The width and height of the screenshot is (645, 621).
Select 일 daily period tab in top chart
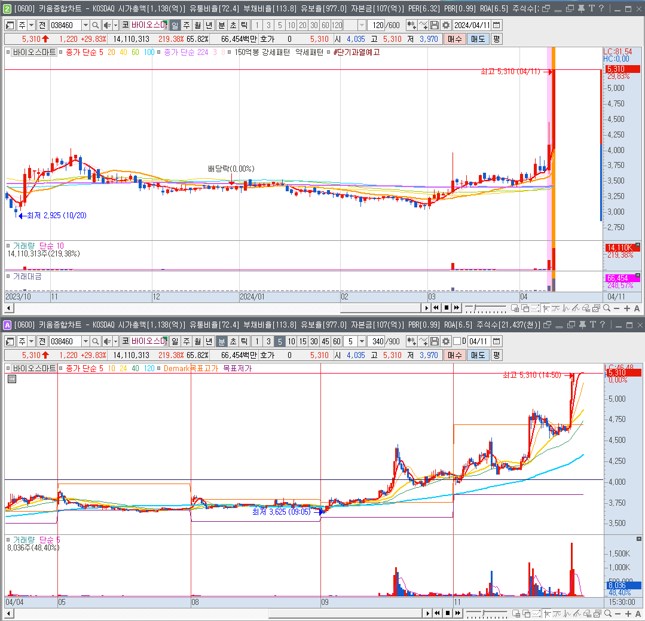coord(175,26)
